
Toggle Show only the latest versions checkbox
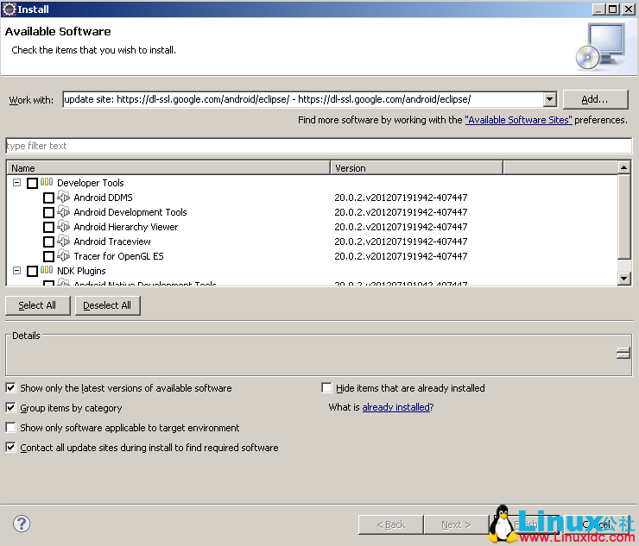click(x=11, y=387)
